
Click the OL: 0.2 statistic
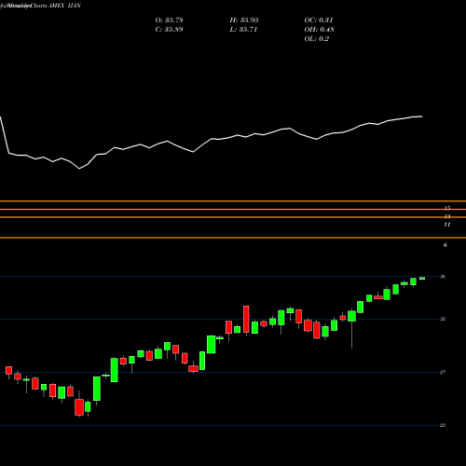pos(317,39)
